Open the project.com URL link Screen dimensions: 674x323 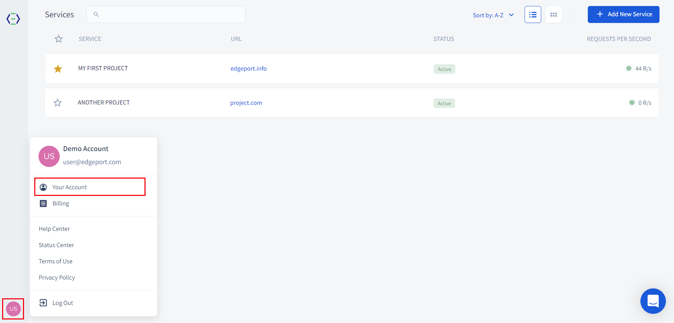point(246,103)
